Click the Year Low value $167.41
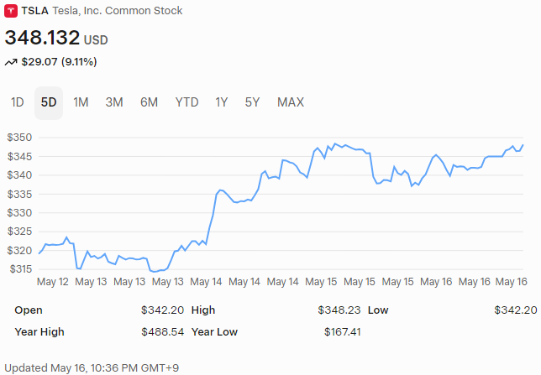The height and width of the screenshot is (375, 541). tap(342, 331)
